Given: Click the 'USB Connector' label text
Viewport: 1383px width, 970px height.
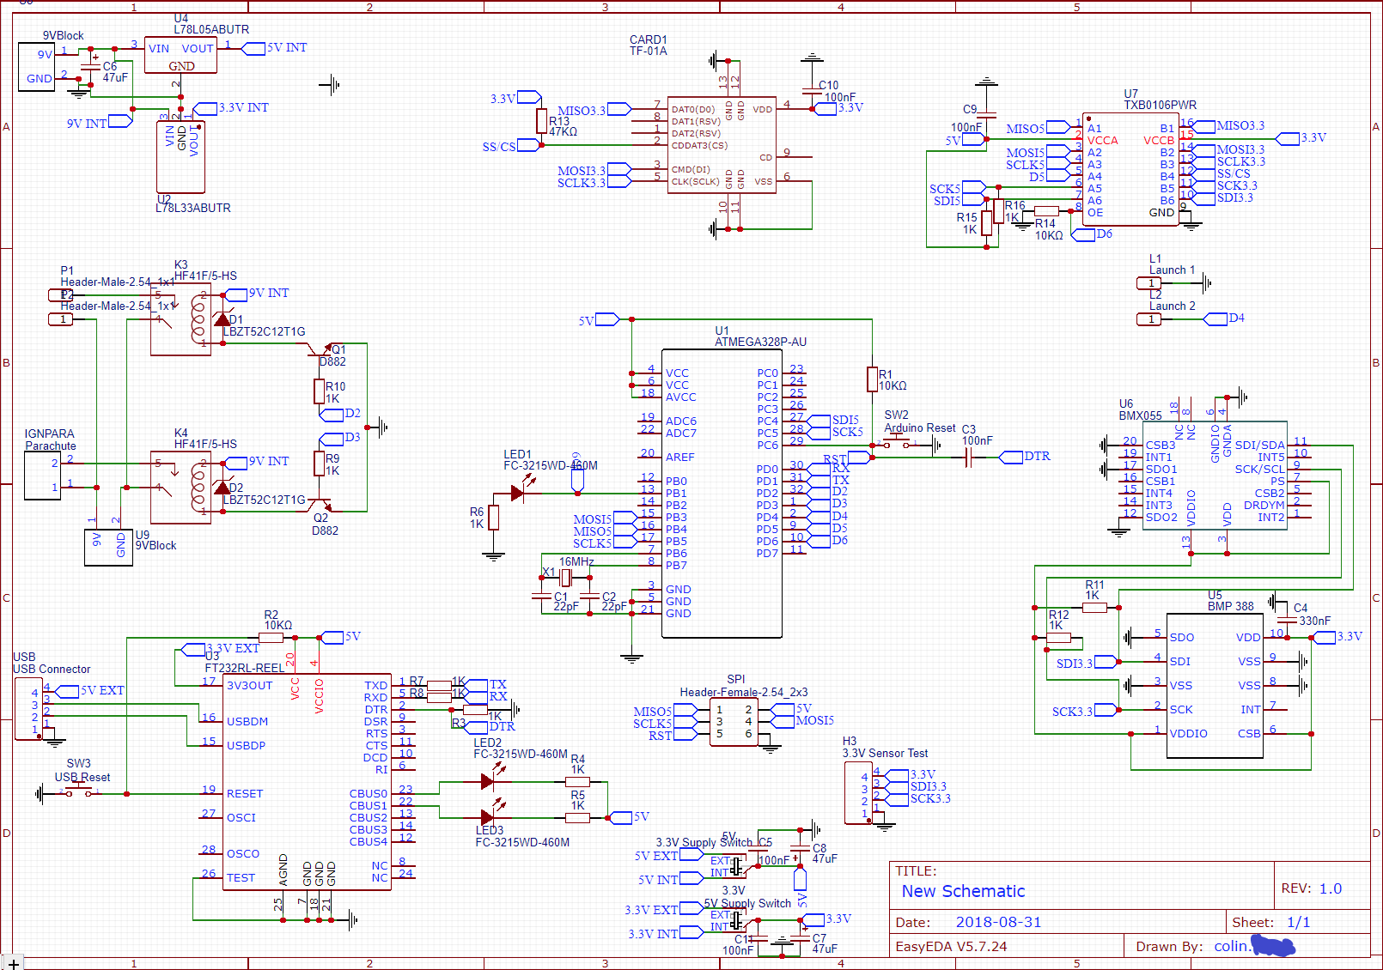Looking at the screenshot, I should [52, 669].
